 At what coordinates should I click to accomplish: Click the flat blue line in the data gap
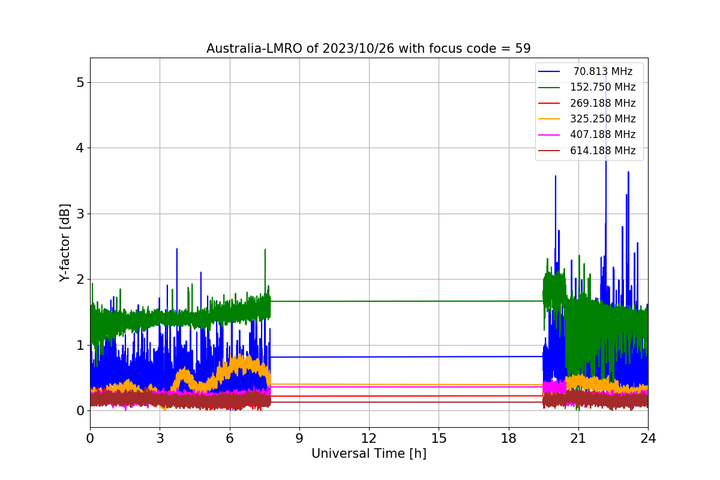407,357
